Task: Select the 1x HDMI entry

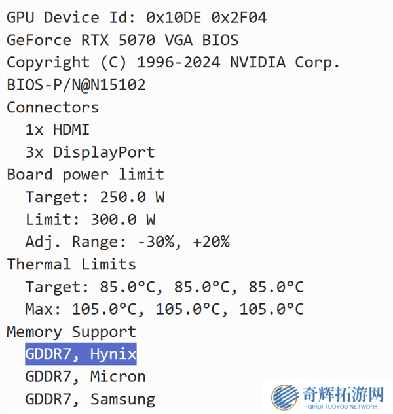Action: coord(57,129)
